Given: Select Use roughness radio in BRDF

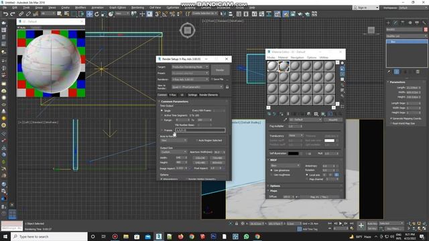Looking at the screenshot, I should coord(271,175).
